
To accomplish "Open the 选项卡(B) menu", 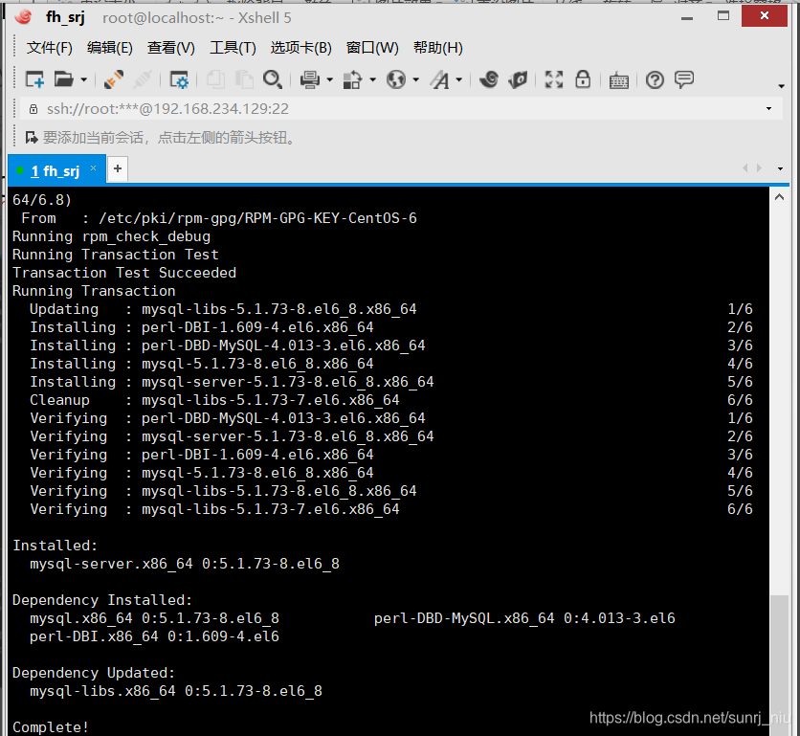I will point(301,48).
